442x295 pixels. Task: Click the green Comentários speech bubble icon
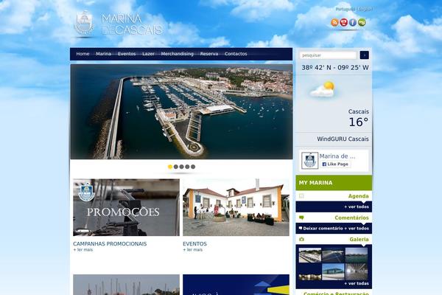[x=301, y=218]
